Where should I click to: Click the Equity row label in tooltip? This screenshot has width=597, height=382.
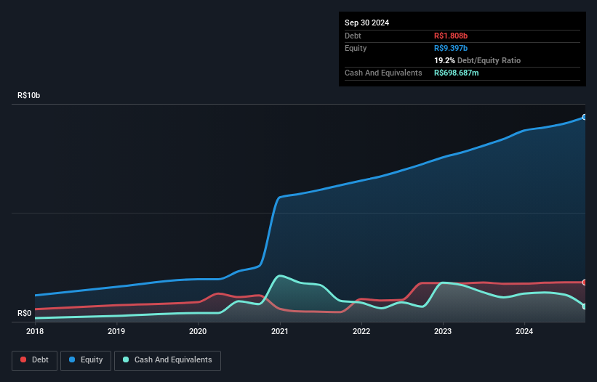(x=356, y=48)
